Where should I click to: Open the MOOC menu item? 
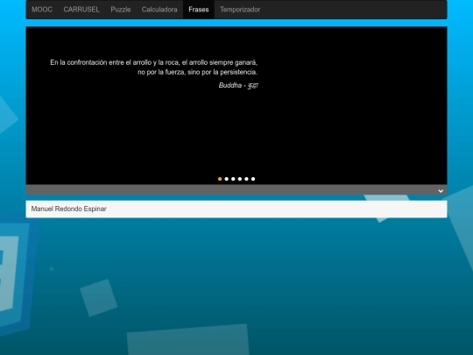click(x=42, y=10)
